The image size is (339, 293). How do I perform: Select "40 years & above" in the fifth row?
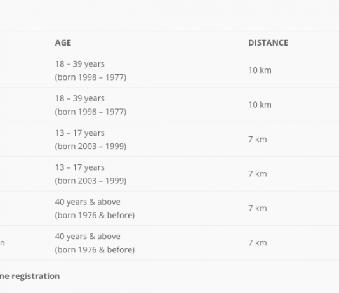coord(88,202)
